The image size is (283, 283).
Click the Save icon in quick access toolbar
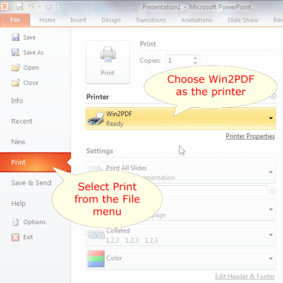19,6
